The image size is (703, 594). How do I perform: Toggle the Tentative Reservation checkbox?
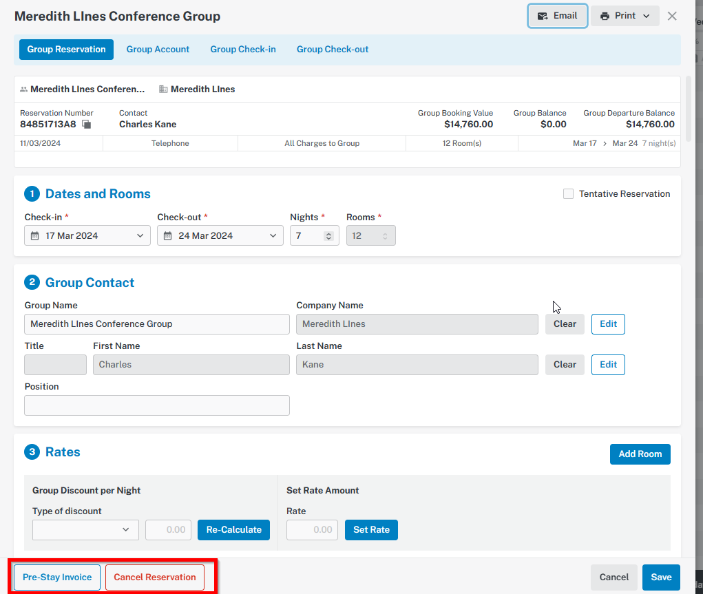(x=568, y=193)
